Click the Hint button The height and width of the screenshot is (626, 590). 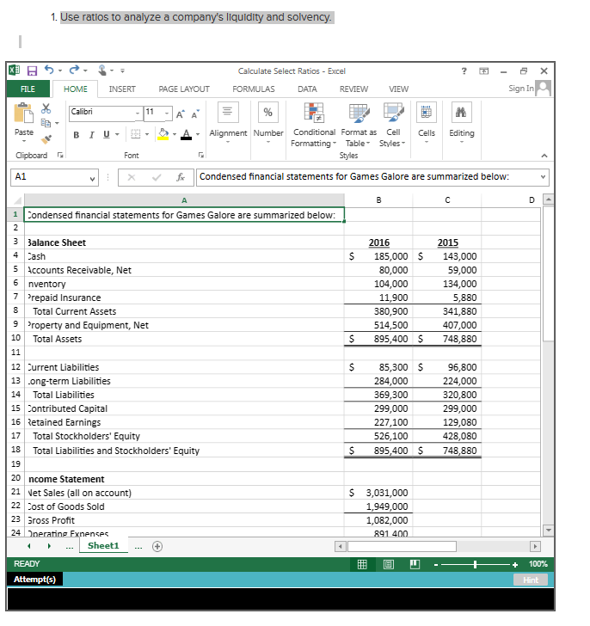530,580
